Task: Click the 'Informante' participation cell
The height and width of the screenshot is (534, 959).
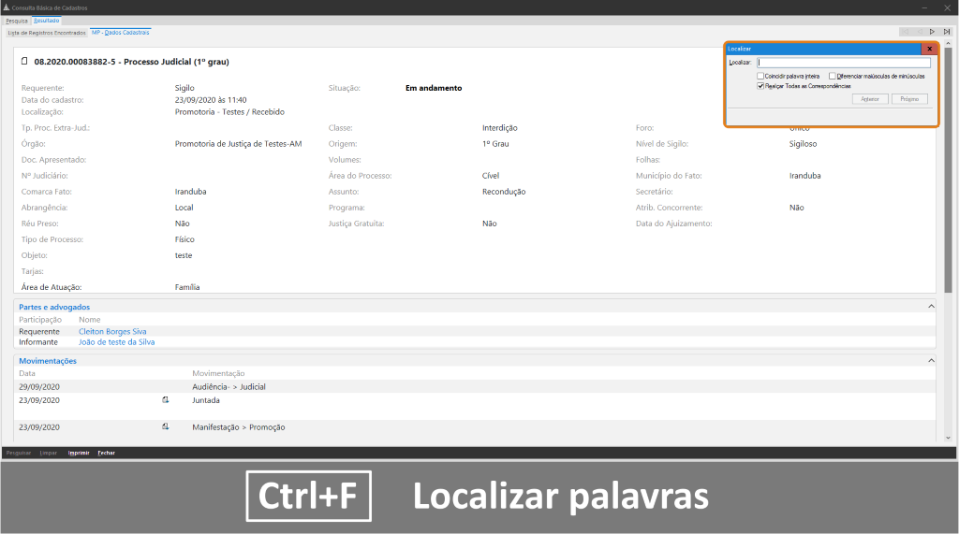Action: click(x=37, y=342)
